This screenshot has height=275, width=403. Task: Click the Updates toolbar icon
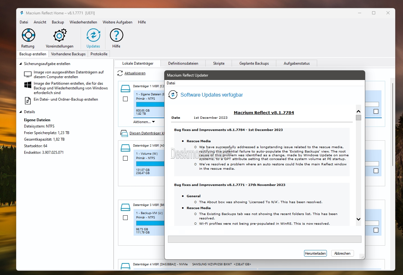pyautogui.click(x=93, y=35)
